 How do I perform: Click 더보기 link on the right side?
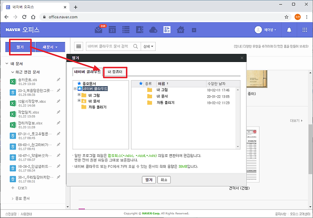click(296, 120)
